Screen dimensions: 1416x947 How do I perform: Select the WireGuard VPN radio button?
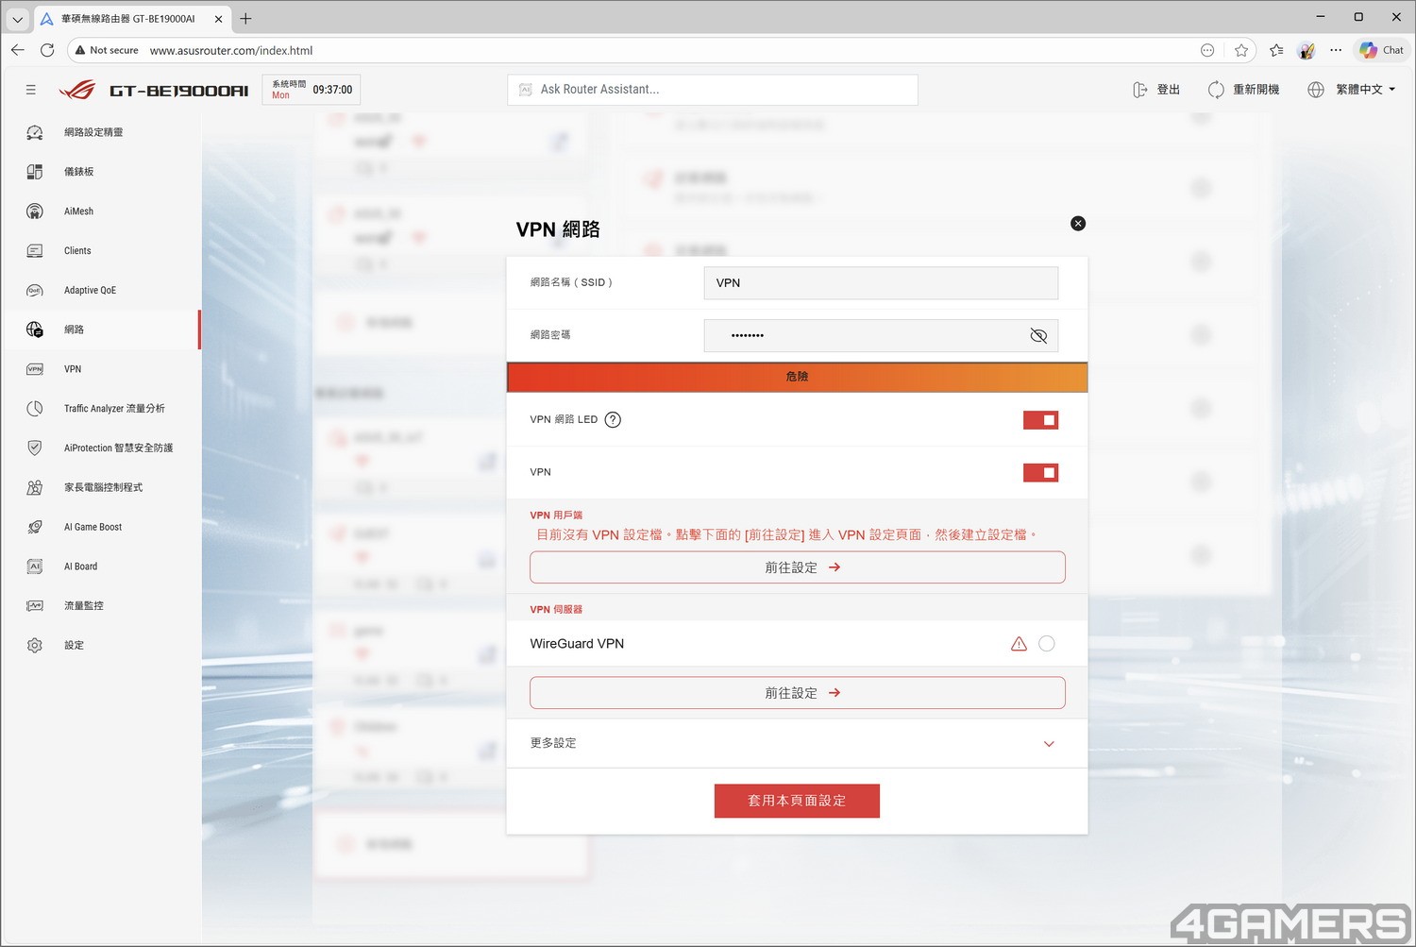pyautogui.click(x=1046, y=644)
